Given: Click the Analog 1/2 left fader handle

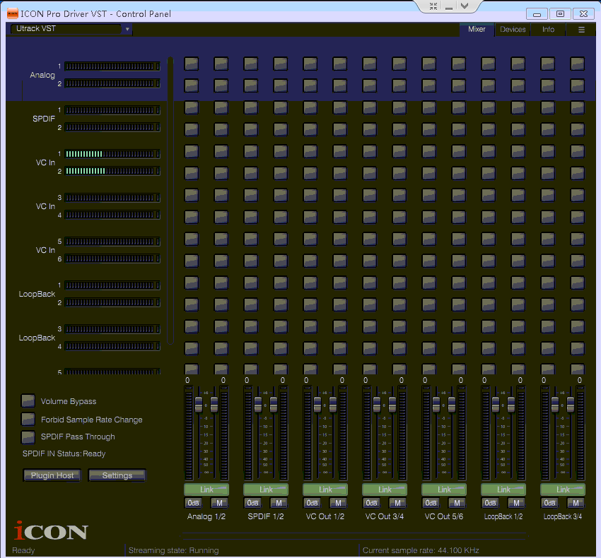Looking at the screenshot, I should coord(199,405).
